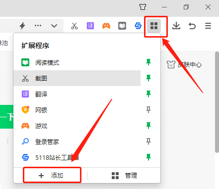Pin 网银 using its gray pin
The height and width of the screenshot is (189, 219).
tap(148, 110)
